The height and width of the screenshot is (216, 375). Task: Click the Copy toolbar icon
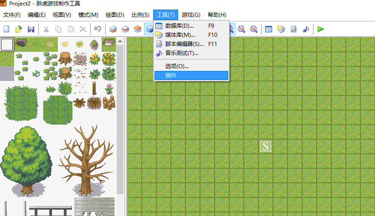58,29
